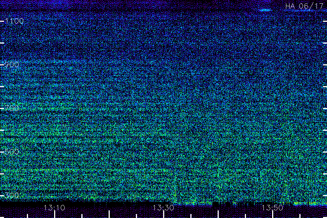Click the 1100 frequency axis label
This screenshot has height=218, width=327.
pyautogui.click(x=15, y=21)
